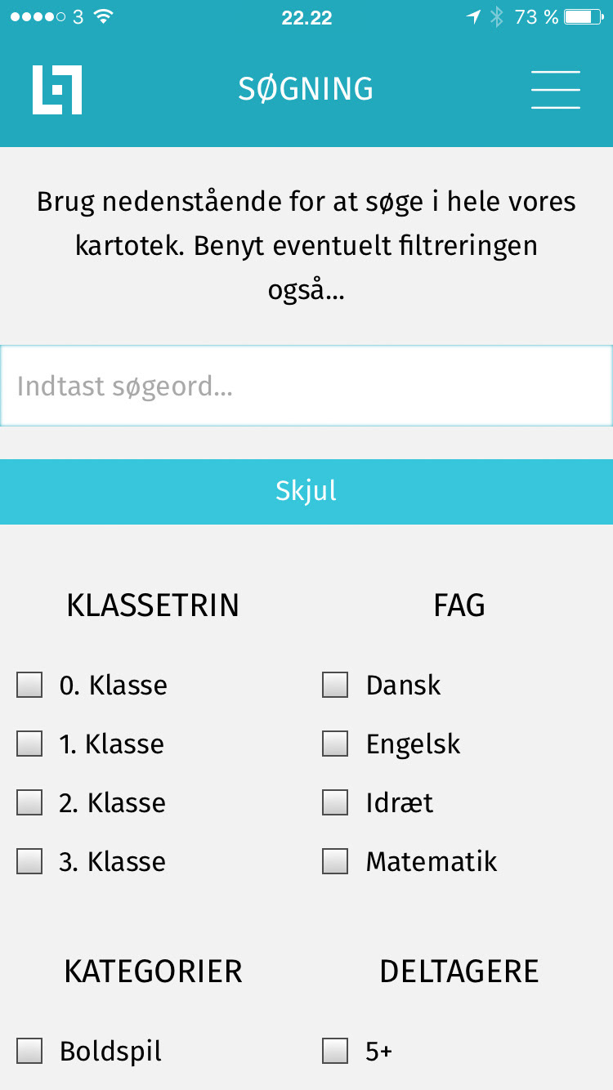Image resolution: width=613 pixels, height=1090 pixels.
Task: Tap the Bluetooth status icon
Action: (497, 17)
